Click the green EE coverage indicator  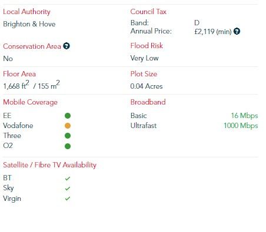point(68,116)
